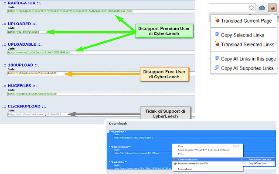Click the HUGEFiLES heading text
The image size is (279, 174).
pyautogui.click(x=19, y=86)
